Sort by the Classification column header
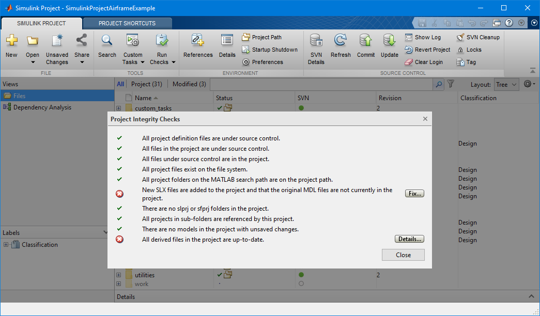 coord(498,98)
